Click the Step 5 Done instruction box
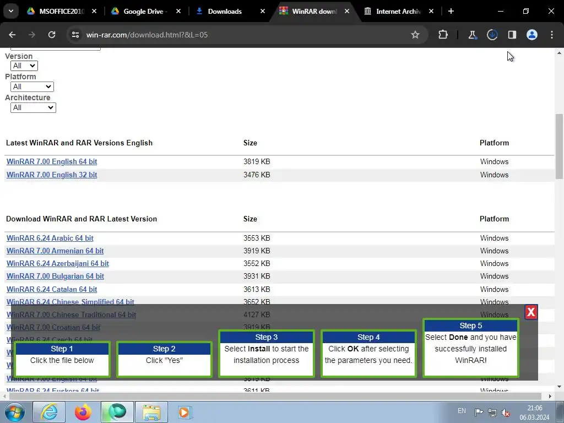 pos(470,348)
